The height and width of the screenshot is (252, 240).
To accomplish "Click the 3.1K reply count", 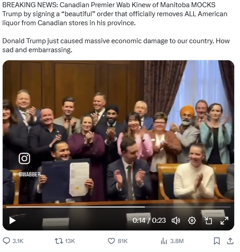I will [x=18, y=241].
